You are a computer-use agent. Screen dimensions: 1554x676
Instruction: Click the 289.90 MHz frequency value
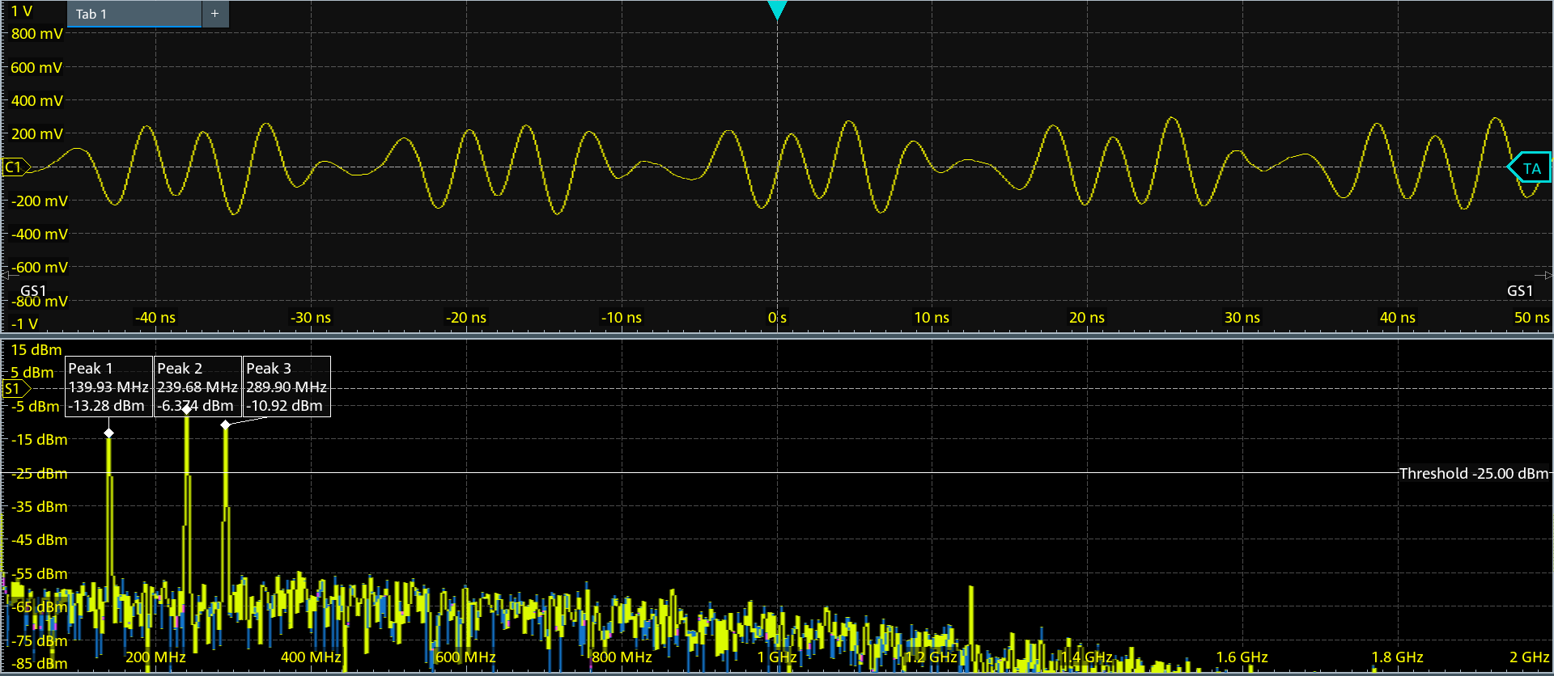point(287,387)
